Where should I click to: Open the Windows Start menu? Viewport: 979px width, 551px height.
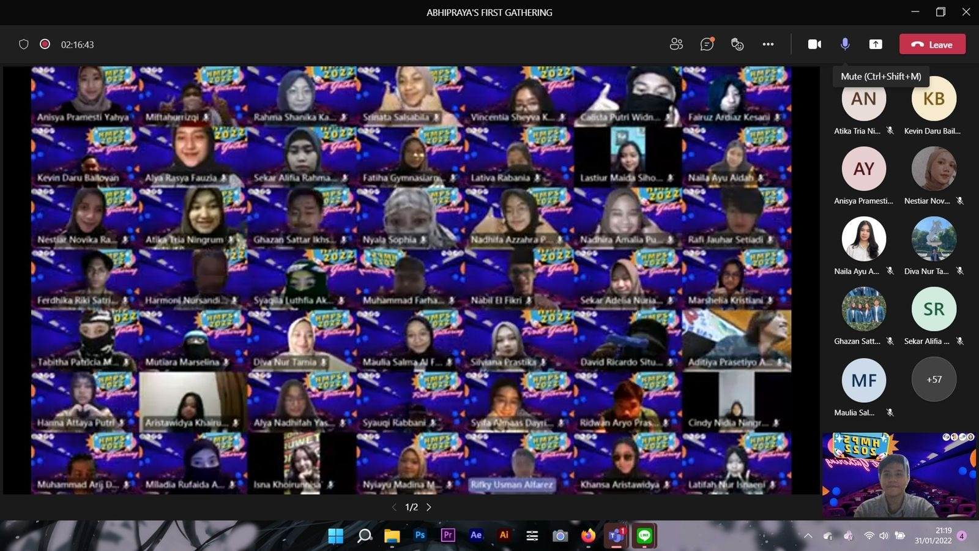(x=336, y=536)
